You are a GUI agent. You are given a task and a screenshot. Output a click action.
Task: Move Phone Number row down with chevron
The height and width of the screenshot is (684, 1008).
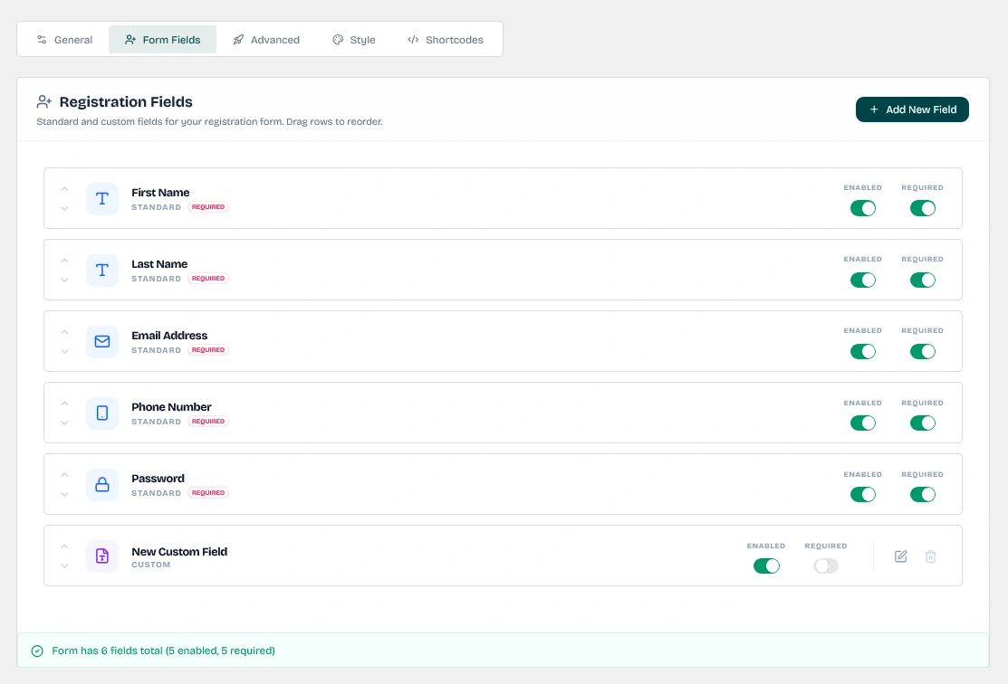tap(64, 423)
